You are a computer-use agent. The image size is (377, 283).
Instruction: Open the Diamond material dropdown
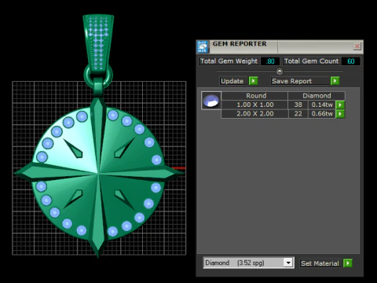tap(288, 263)
